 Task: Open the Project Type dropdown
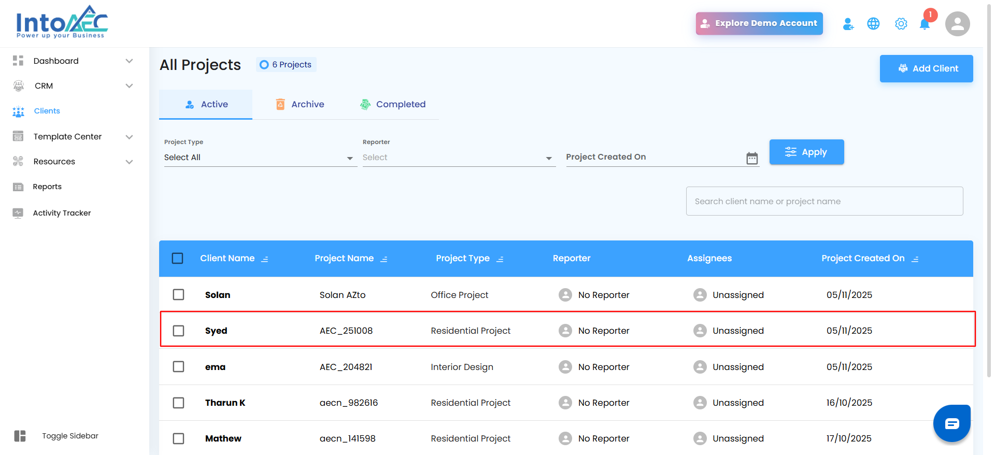coord(259,158)
